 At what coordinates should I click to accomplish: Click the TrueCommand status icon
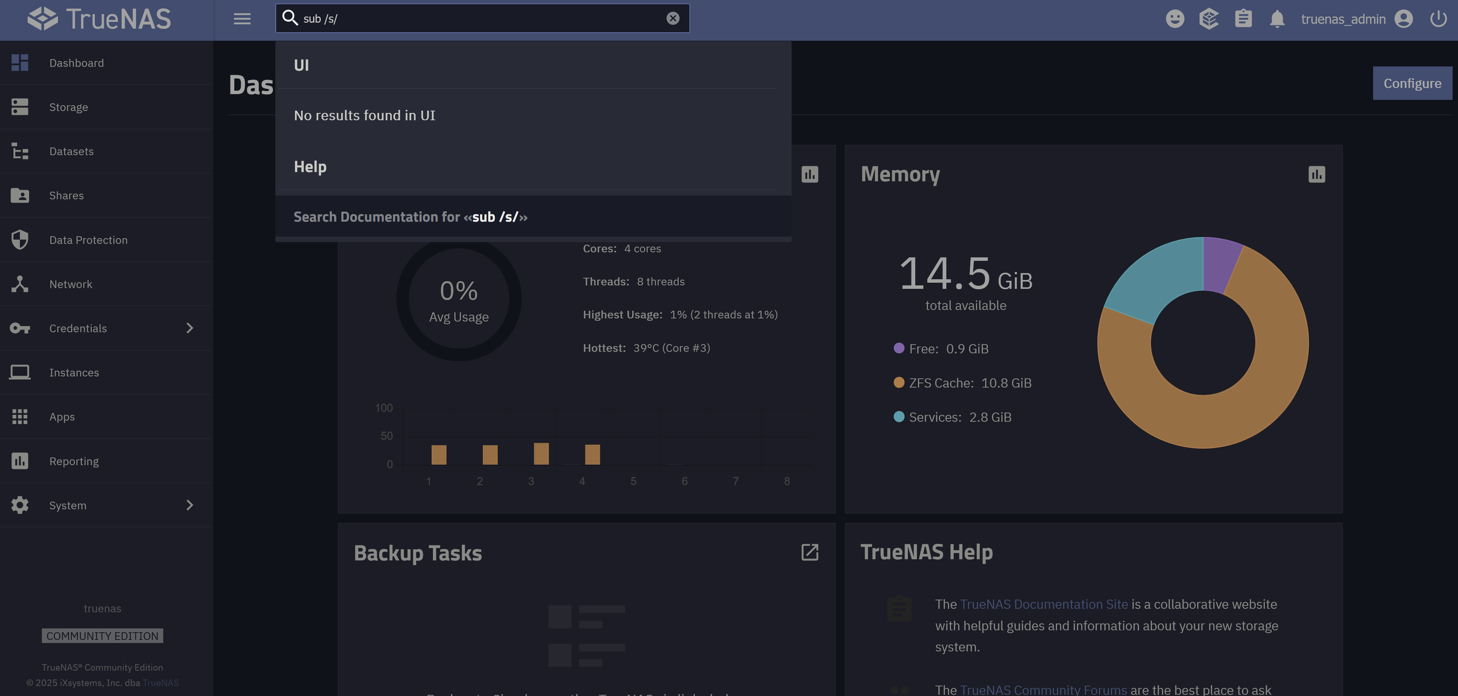1208,19
